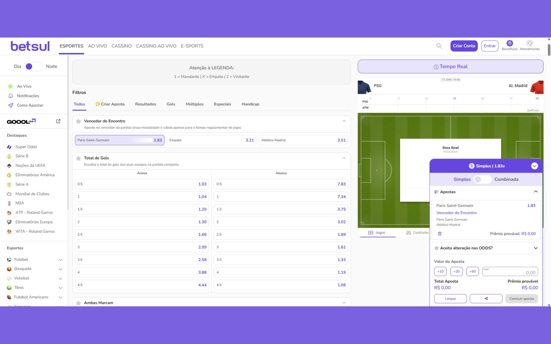Favorite the Vencedor do Encontro star
The height and width of the screenshot is (344, 551).
pyautogui.click(x=78, y=121)
